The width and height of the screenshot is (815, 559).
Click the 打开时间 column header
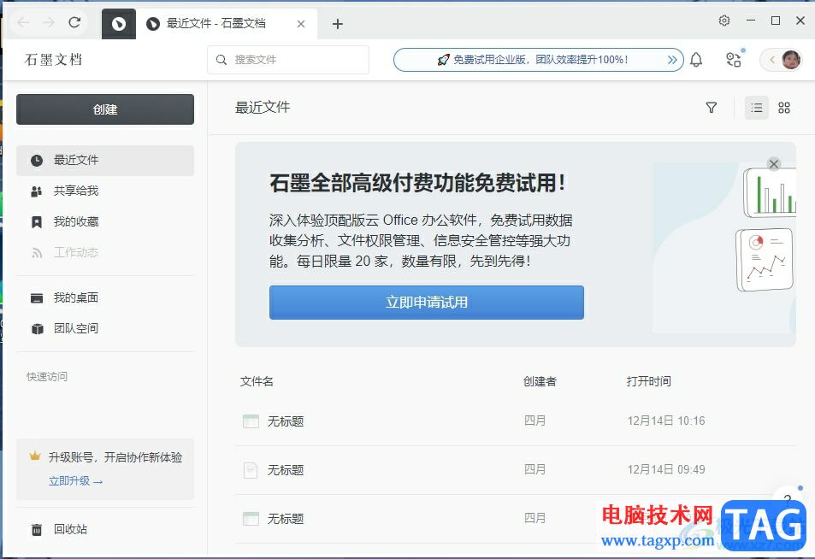point(649,382)
